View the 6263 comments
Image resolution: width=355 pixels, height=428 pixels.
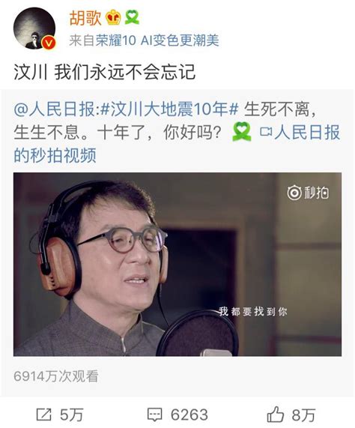point(189,415)
